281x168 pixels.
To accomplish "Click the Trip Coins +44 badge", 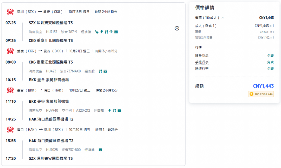I will (x=261, y=94).
